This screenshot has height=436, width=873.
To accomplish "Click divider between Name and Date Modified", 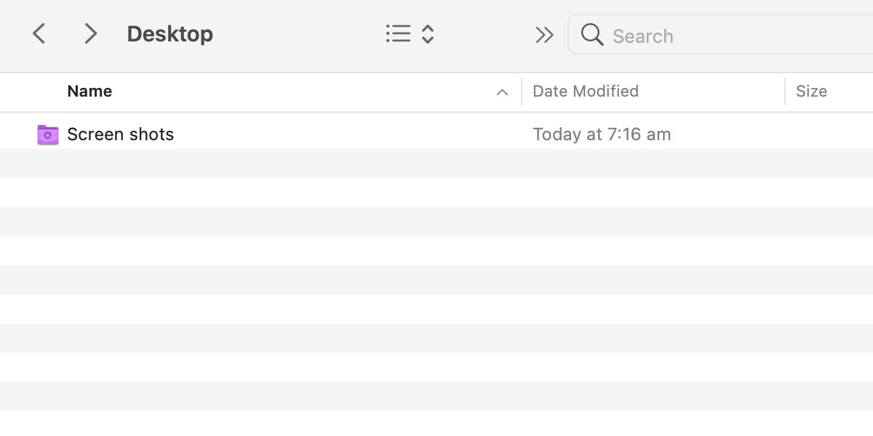I will [522, 92].
